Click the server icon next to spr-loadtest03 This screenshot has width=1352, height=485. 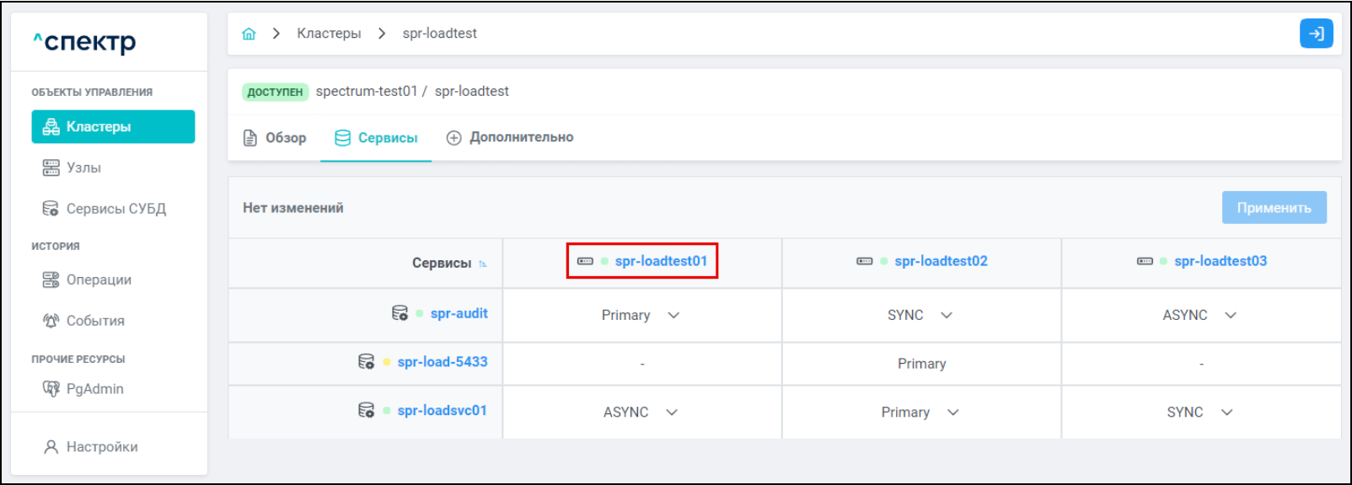click(x=1145, y=261)
